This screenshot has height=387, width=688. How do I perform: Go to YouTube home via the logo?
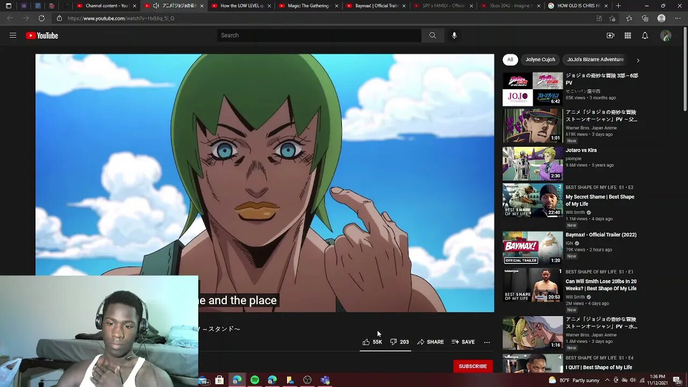(42, 35)
